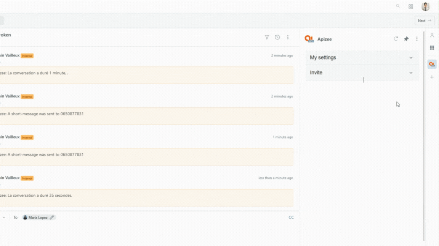Screen dimensions: 439x246
Task: Open conversation more-options vertical dots
Action: 288,37
